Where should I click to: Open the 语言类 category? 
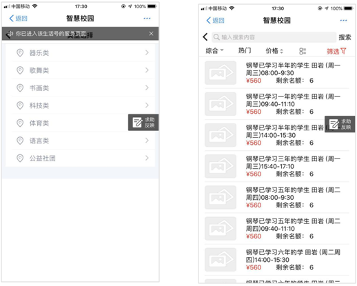point(83,141)
